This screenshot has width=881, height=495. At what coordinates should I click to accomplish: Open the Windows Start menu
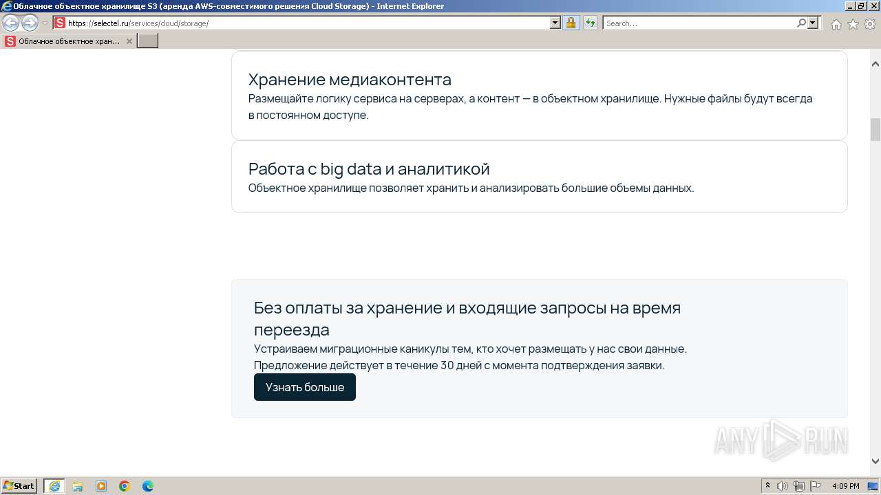pyautogui.click(x=19, y=485)
